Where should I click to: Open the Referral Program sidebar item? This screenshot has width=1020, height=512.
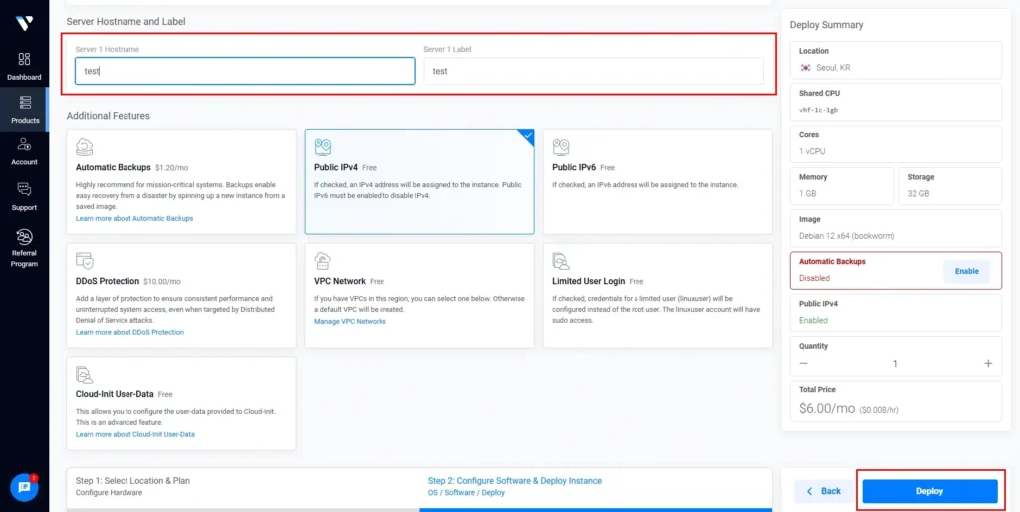tap(24, 248)
